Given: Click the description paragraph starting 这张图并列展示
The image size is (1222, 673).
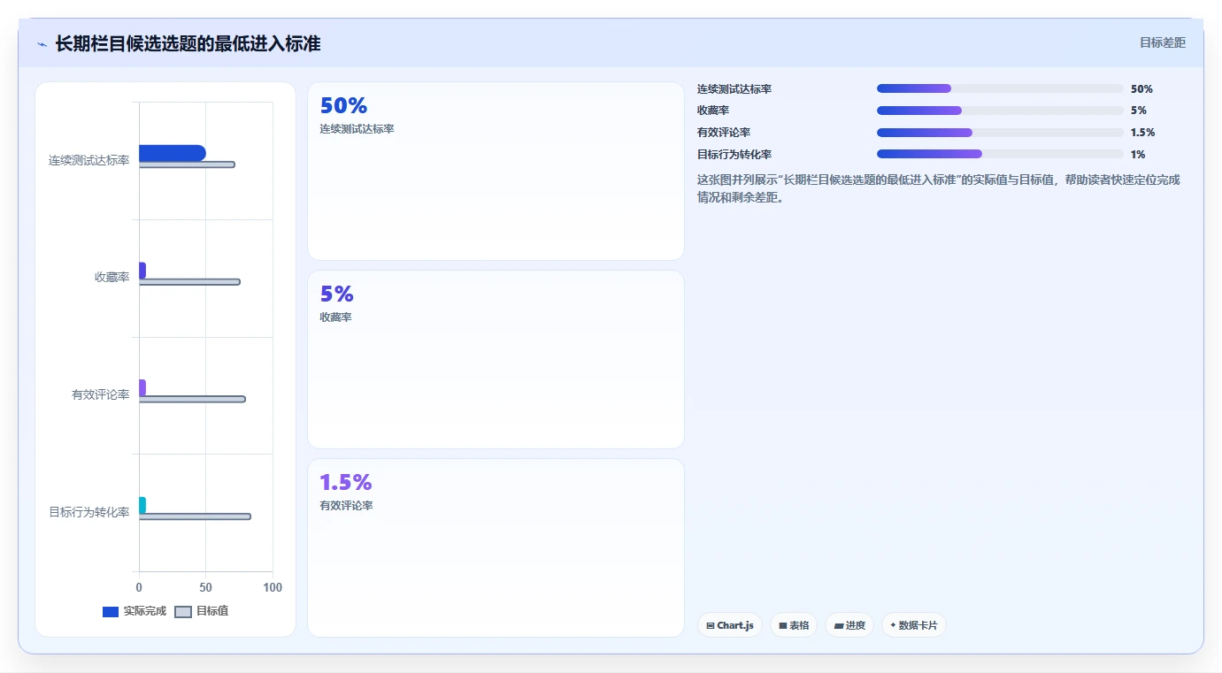Looking at the screenshot, I should [x=939, y=188].
